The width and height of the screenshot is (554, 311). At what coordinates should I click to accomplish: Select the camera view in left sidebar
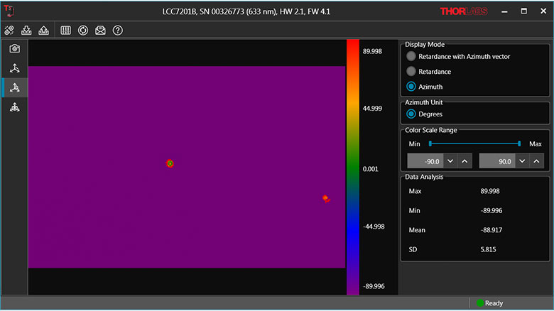pyautogui.click(x=14, y=48)
